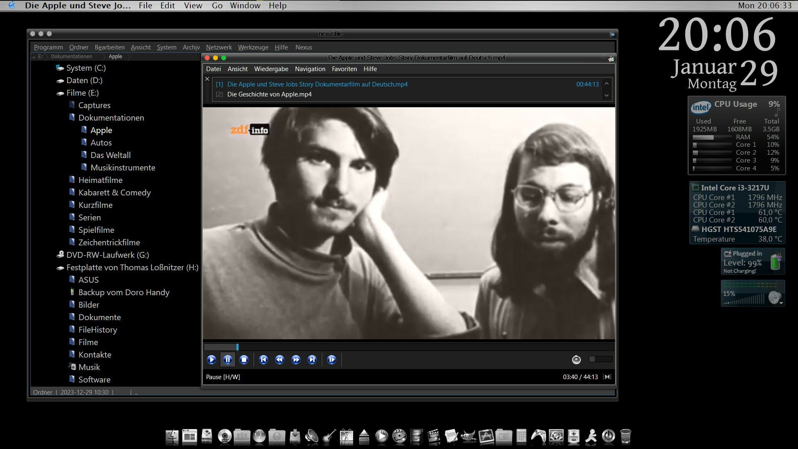Open the Finder icon in the dock
This screenshot has height=449, width=798.
[x=172, y=437]
